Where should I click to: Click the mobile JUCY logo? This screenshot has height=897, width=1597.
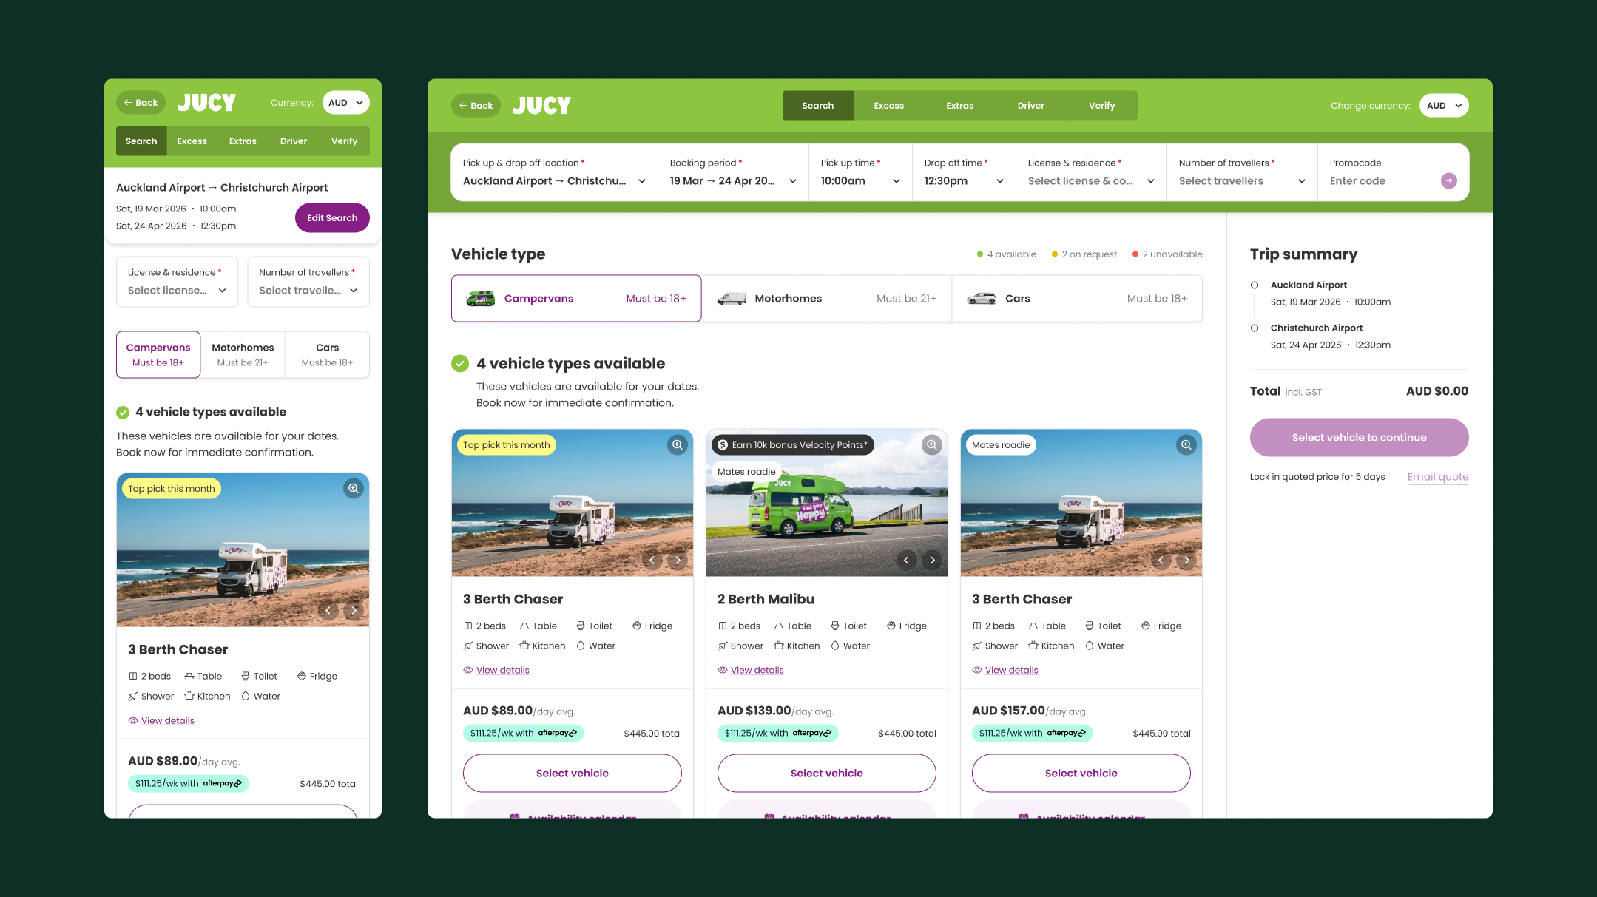[x=206, y=102]
